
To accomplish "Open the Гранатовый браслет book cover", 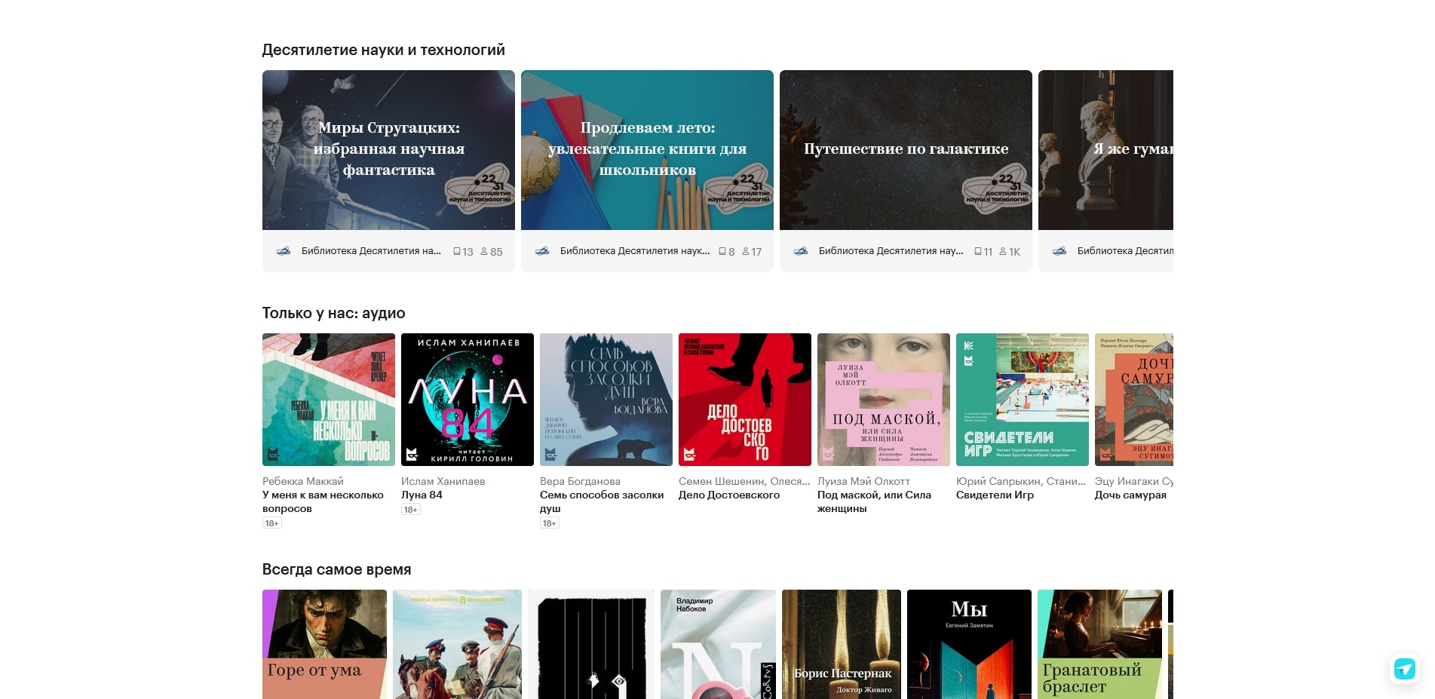I will [x=1099, y=645].
